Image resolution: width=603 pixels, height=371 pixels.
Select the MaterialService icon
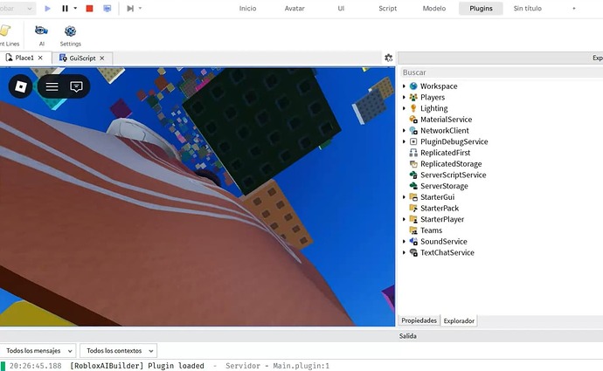(x=413, y=120)
